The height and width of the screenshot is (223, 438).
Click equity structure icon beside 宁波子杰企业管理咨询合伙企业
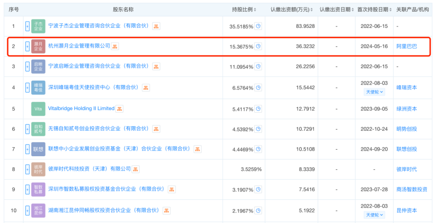(x=156, y=26)
